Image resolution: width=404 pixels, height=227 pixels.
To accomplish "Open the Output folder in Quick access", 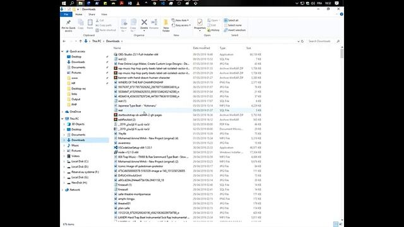I will click(x=76, y=100).
